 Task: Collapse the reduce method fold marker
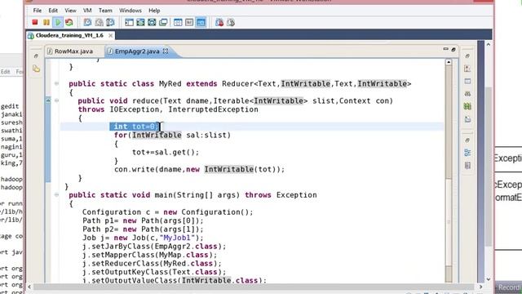pos(56,100)
